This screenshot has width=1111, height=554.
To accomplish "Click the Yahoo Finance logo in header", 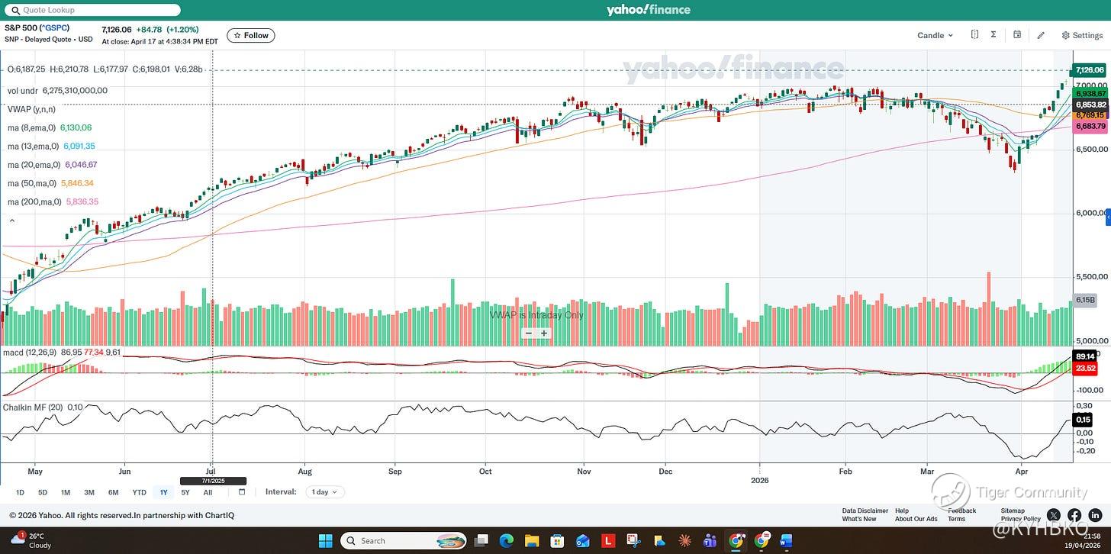I will tap(648, 10).
